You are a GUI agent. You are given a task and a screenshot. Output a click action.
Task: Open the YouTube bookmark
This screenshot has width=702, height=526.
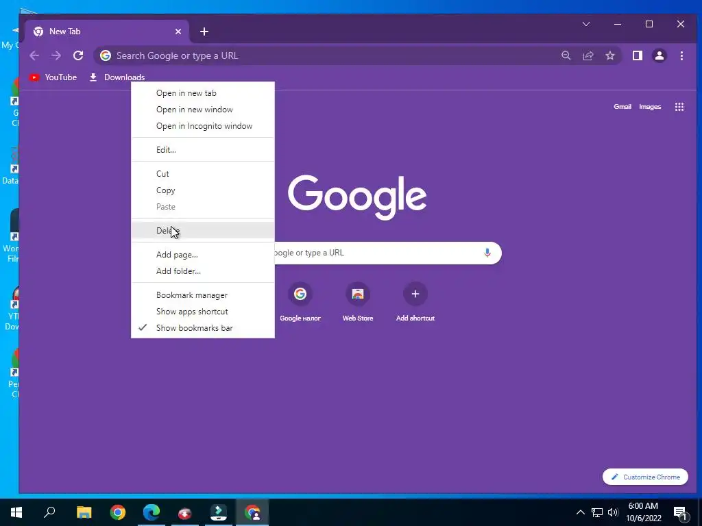(x=53, y=77)
